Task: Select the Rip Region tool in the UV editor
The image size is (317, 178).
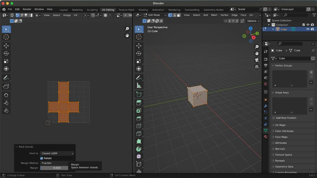Action: [6, 86]
